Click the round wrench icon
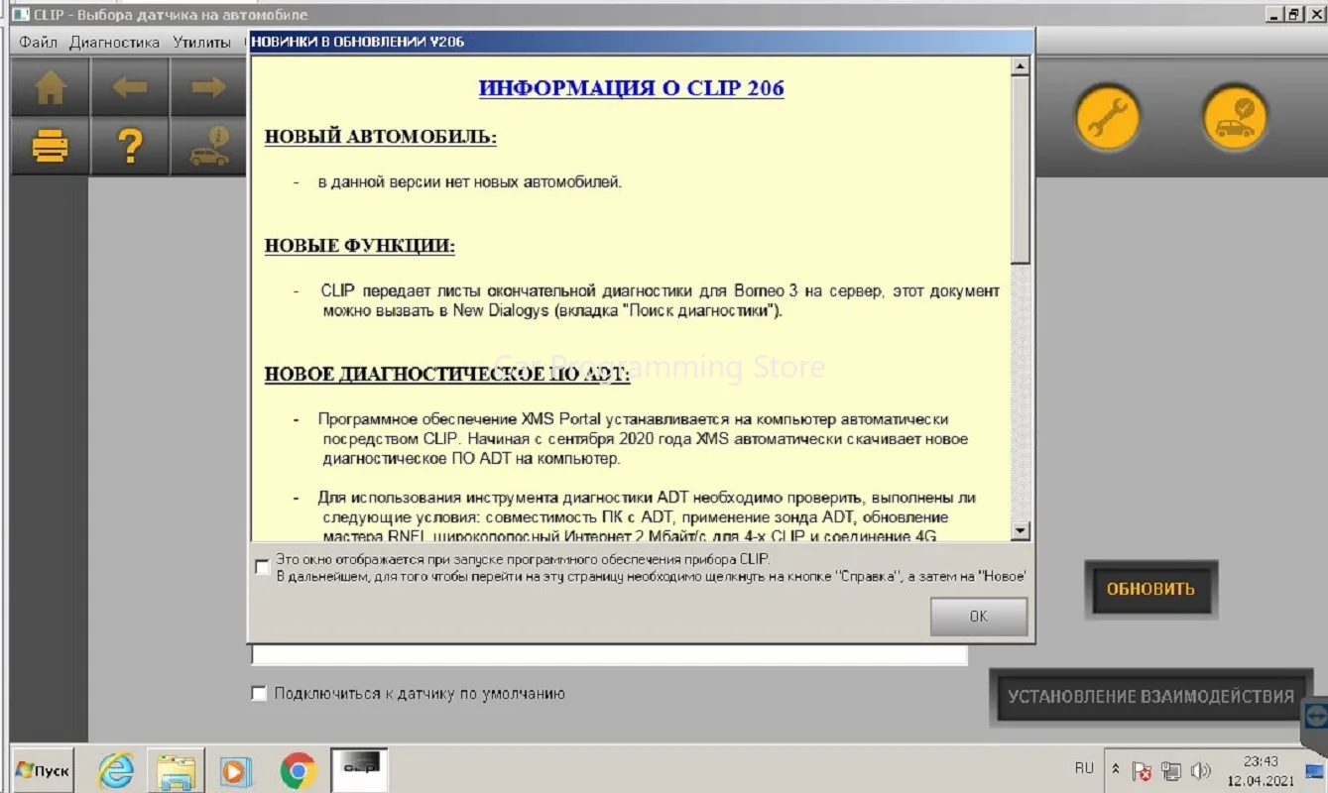The height and width of the screenshot is (793, 1328). pyautogui.click(x=1107, y=118)
